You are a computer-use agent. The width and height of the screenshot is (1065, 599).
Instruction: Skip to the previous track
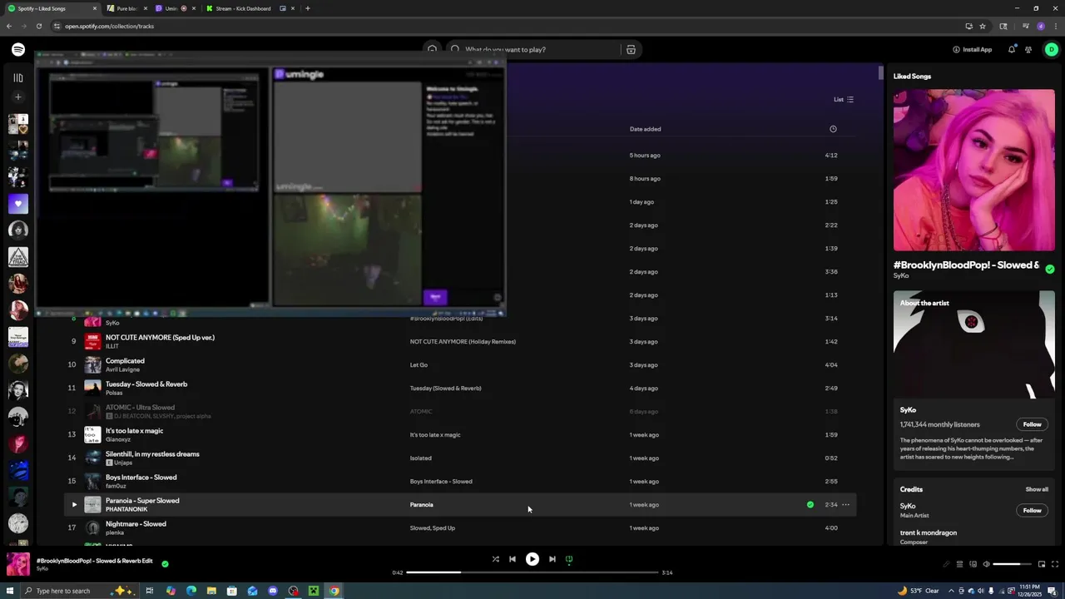tap(513, 559)
